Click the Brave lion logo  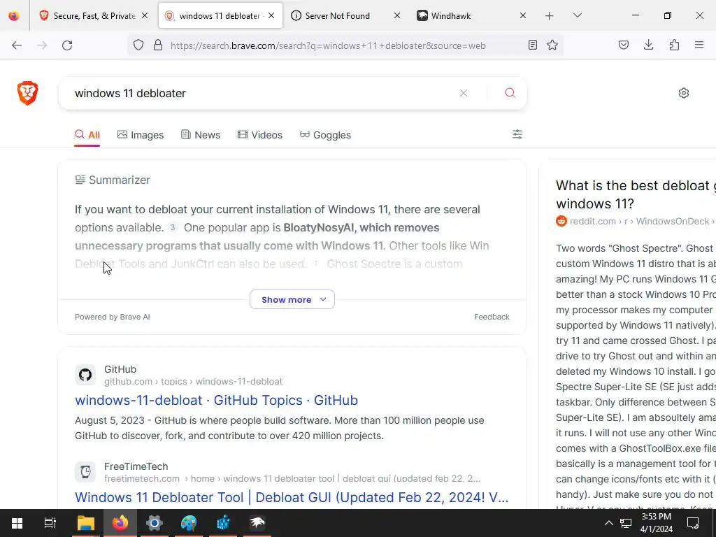pos(27,93)
